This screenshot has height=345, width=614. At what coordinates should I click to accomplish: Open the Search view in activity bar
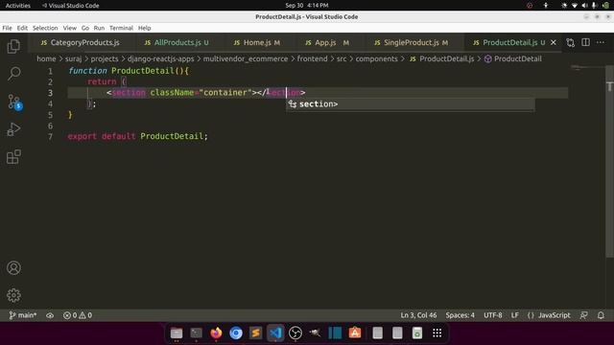click(13, 74)
